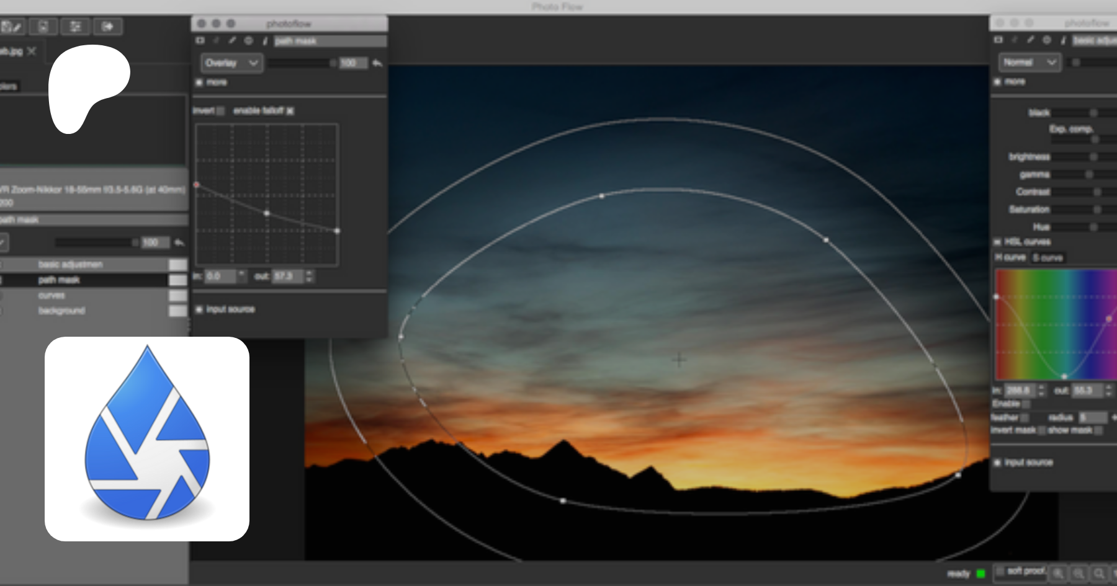Click the white Patreon logo
1117x586 pixels.
click(x=89, y=88)
